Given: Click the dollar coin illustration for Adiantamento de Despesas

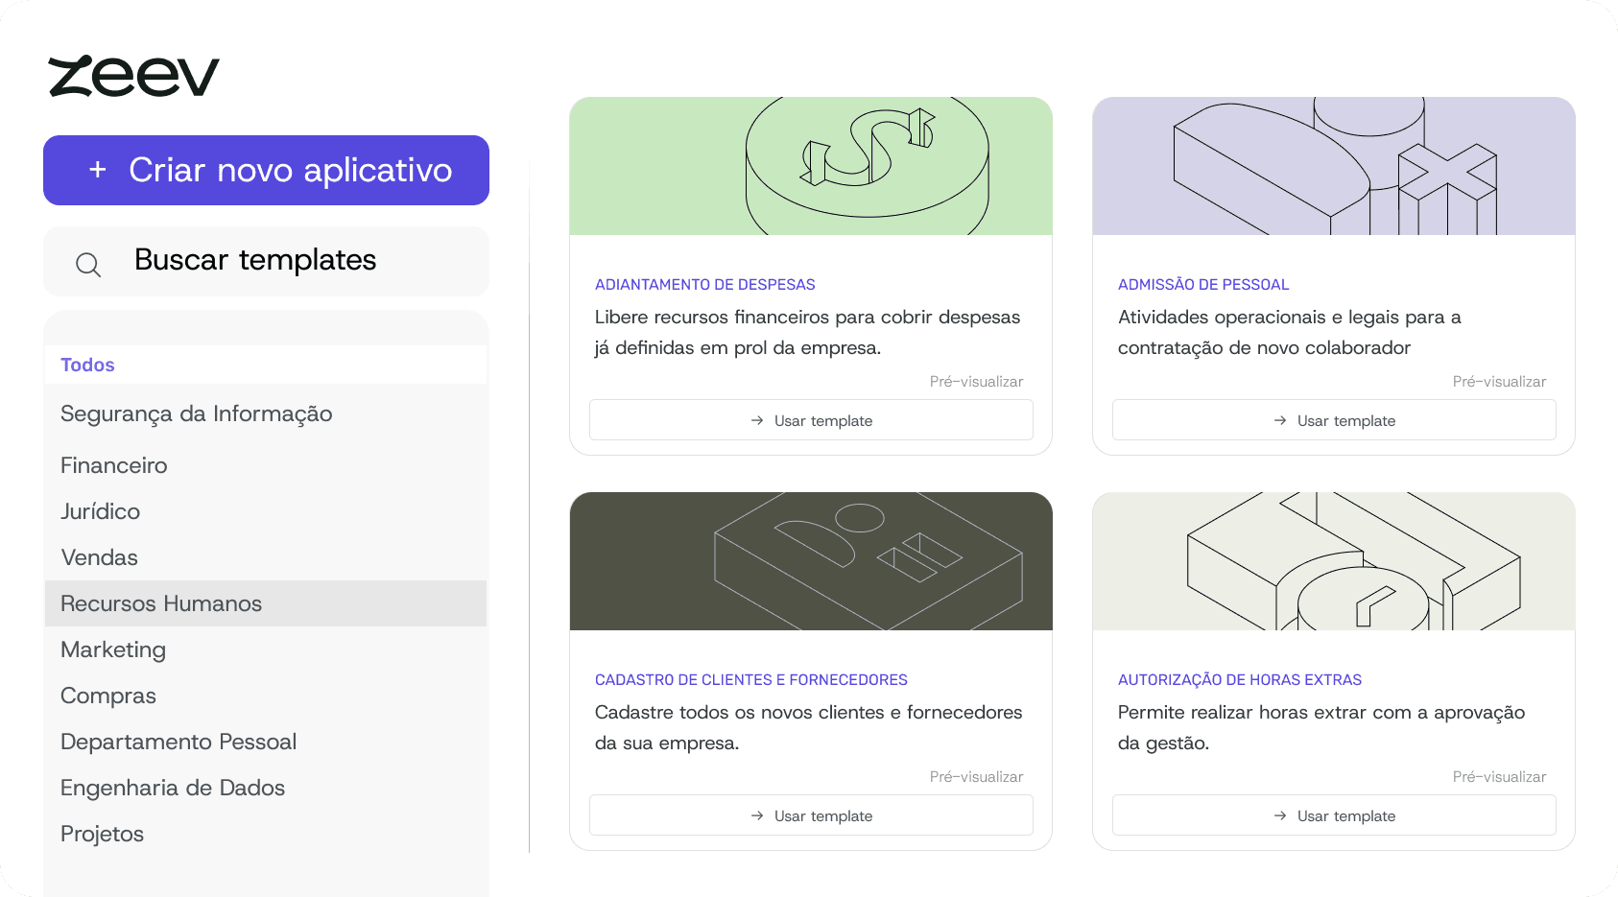Looking at the screenshot, I should (x=811, y=165).
